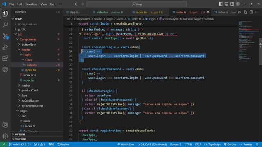The image size is (262, 147).
Task: Go back with the navigation arrow
Action: pyautogui.click(x=76, y=4)
